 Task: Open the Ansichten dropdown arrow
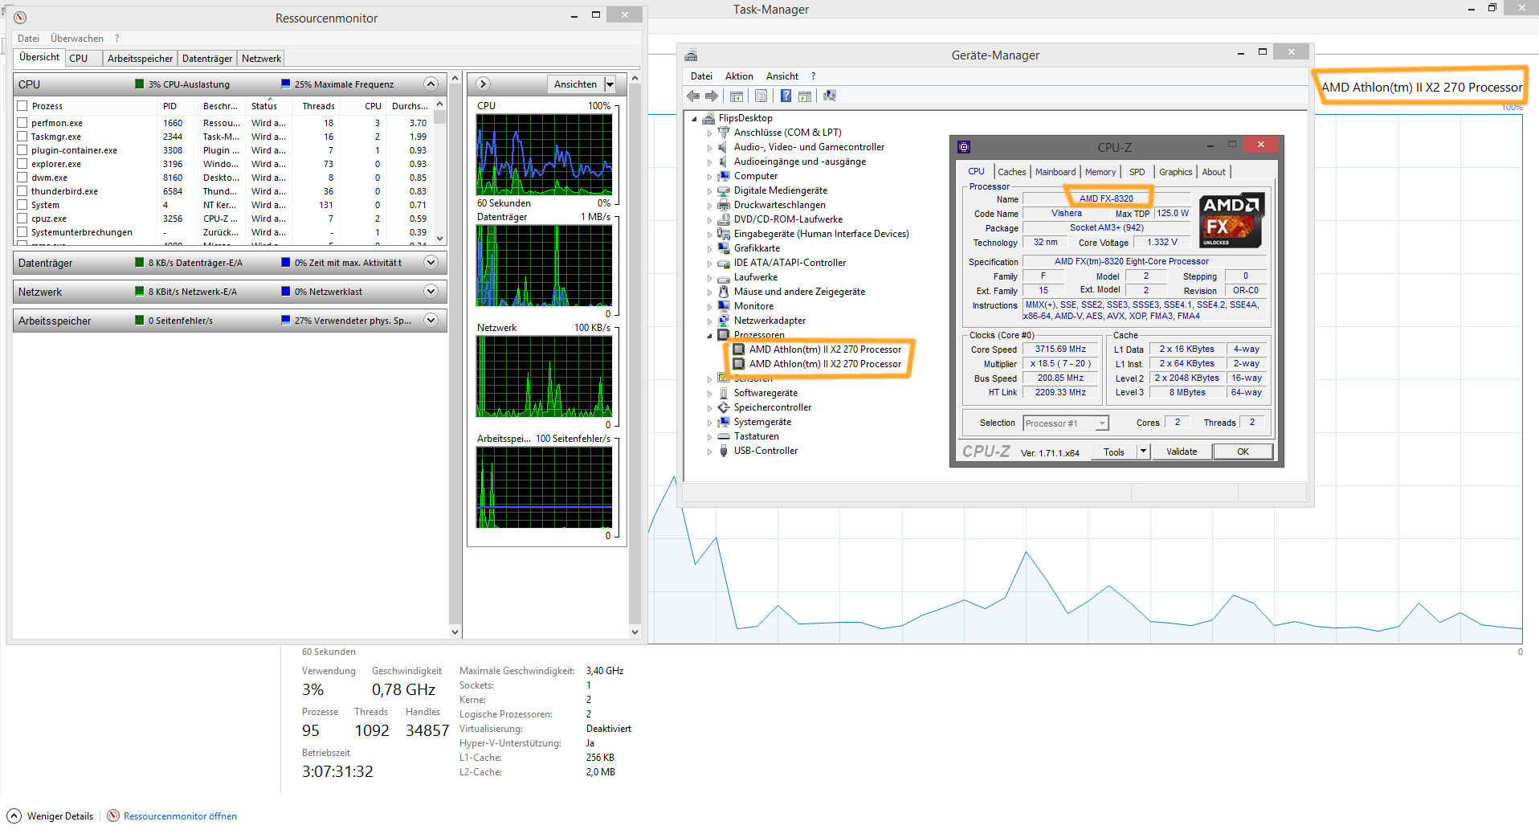(x=610, y=84)
